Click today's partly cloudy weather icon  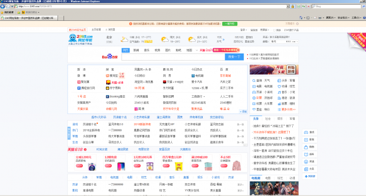tap(124, 39)
